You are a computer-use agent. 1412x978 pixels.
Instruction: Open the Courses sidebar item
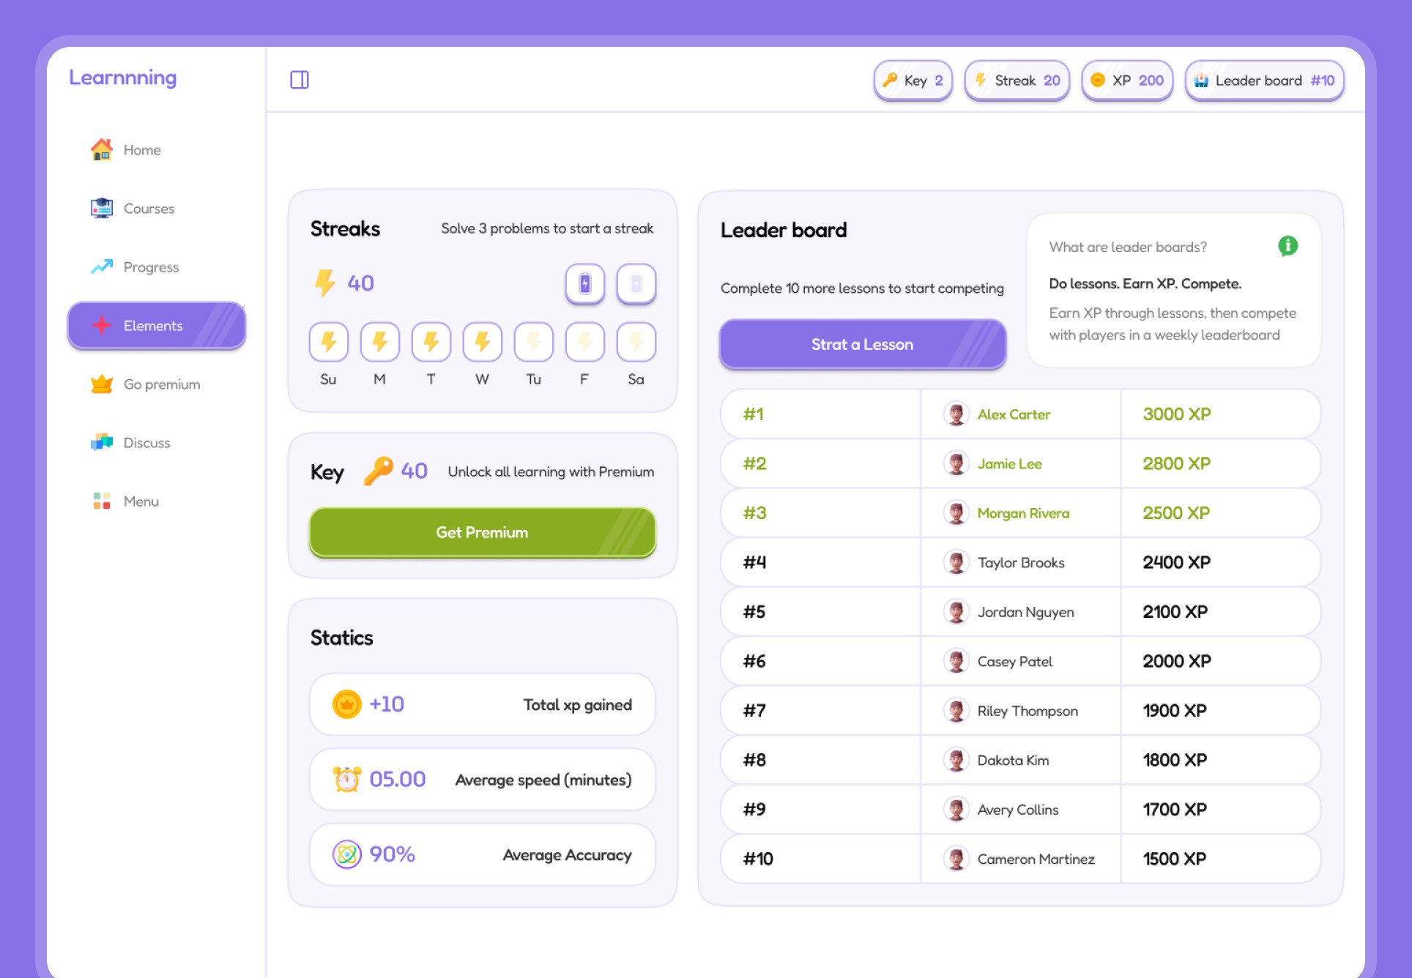149,209
